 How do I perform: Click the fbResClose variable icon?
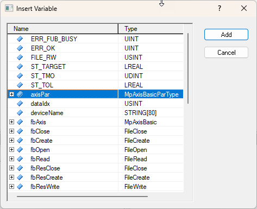point(20,168)
